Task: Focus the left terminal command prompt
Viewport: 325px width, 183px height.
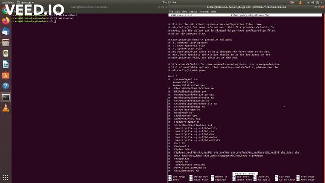Action: (x=34, y=21)
